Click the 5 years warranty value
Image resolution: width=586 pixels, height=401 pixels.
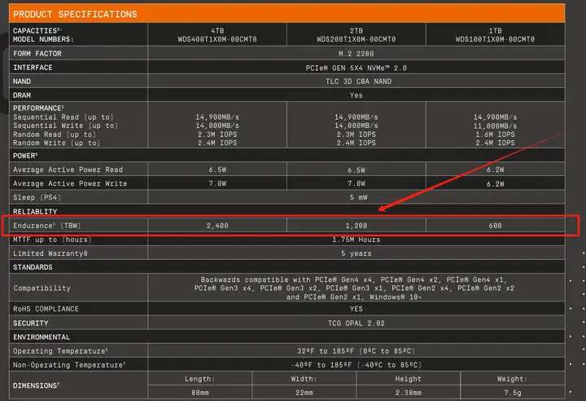[356, 253]
